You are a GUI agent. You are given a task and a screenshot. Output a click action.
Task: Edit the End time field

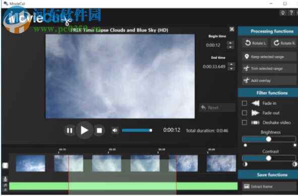214,67
